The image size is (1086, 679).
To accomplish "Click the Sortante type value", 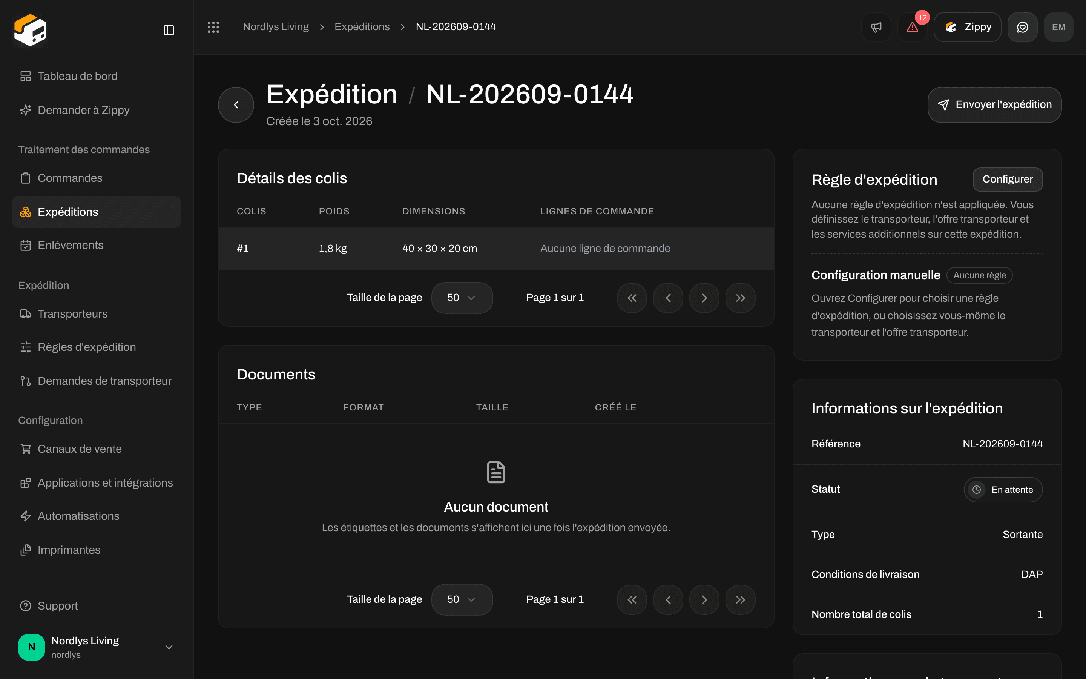I will (1022, 535).
